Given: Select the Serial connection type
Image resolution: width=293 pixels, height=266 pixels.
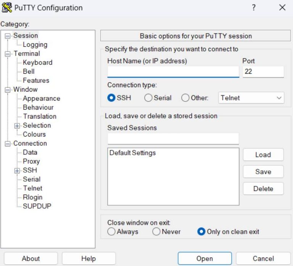Looking at the screenshot, I should 148,98.
